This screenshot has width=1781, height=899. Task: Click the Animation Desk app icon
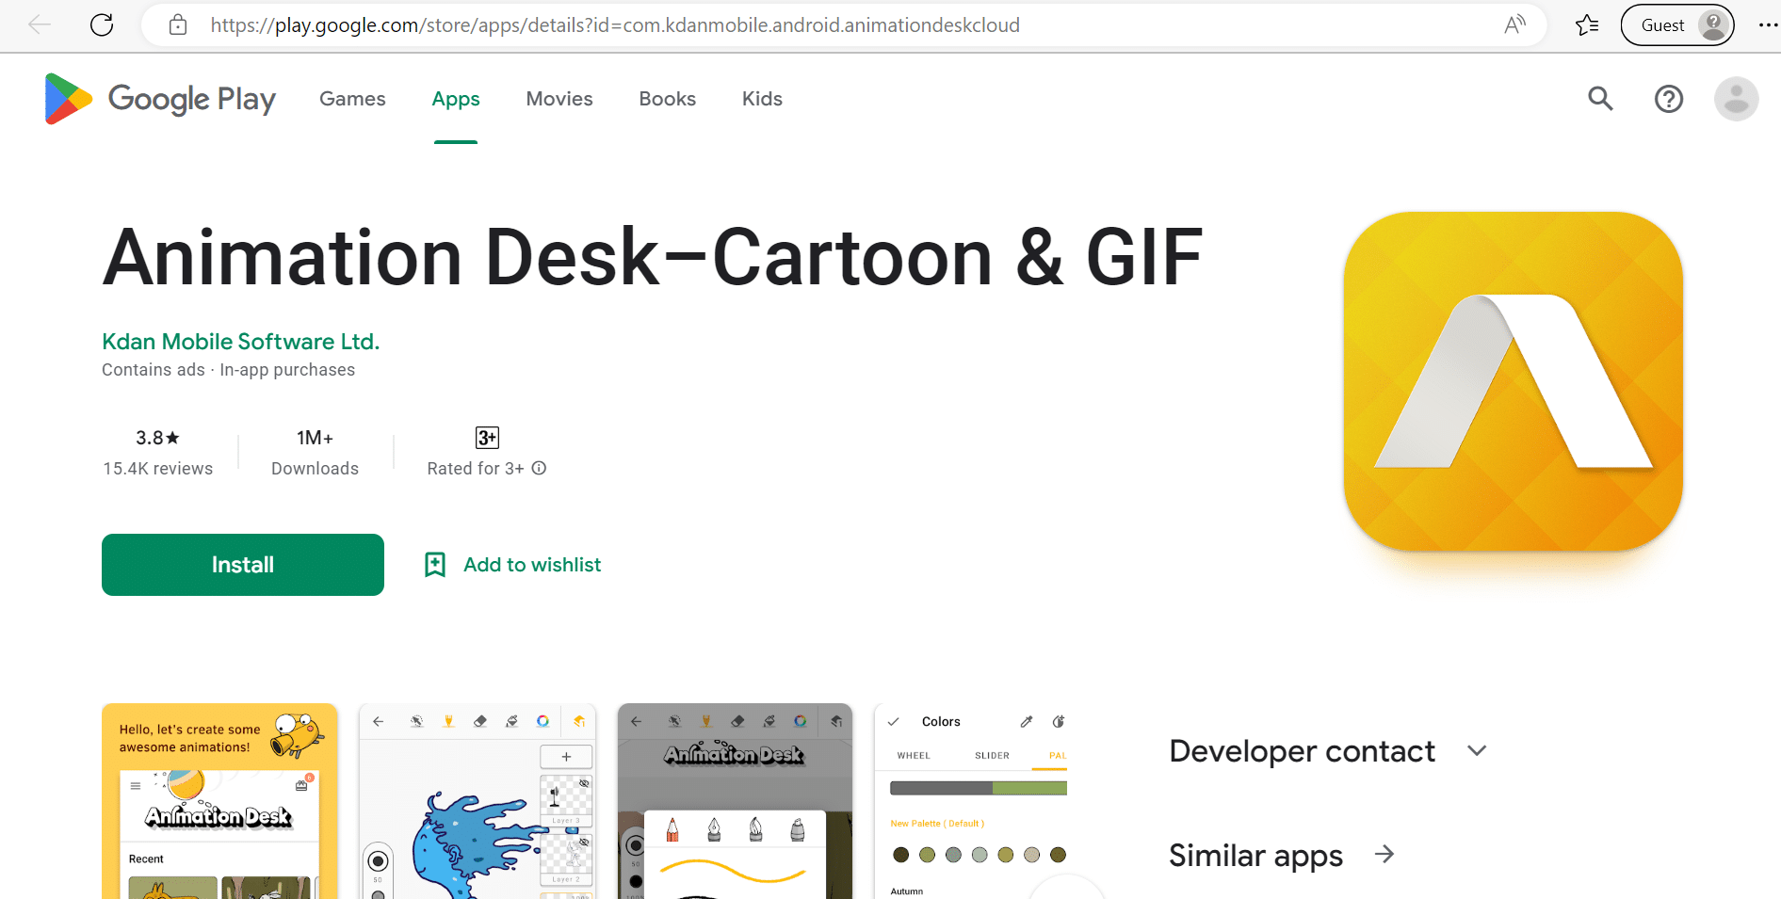(x=1514, y=381)
